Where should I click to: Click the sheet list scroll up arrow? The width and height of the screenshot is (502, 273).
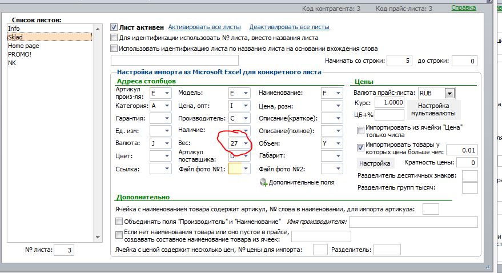click(98, 29)
